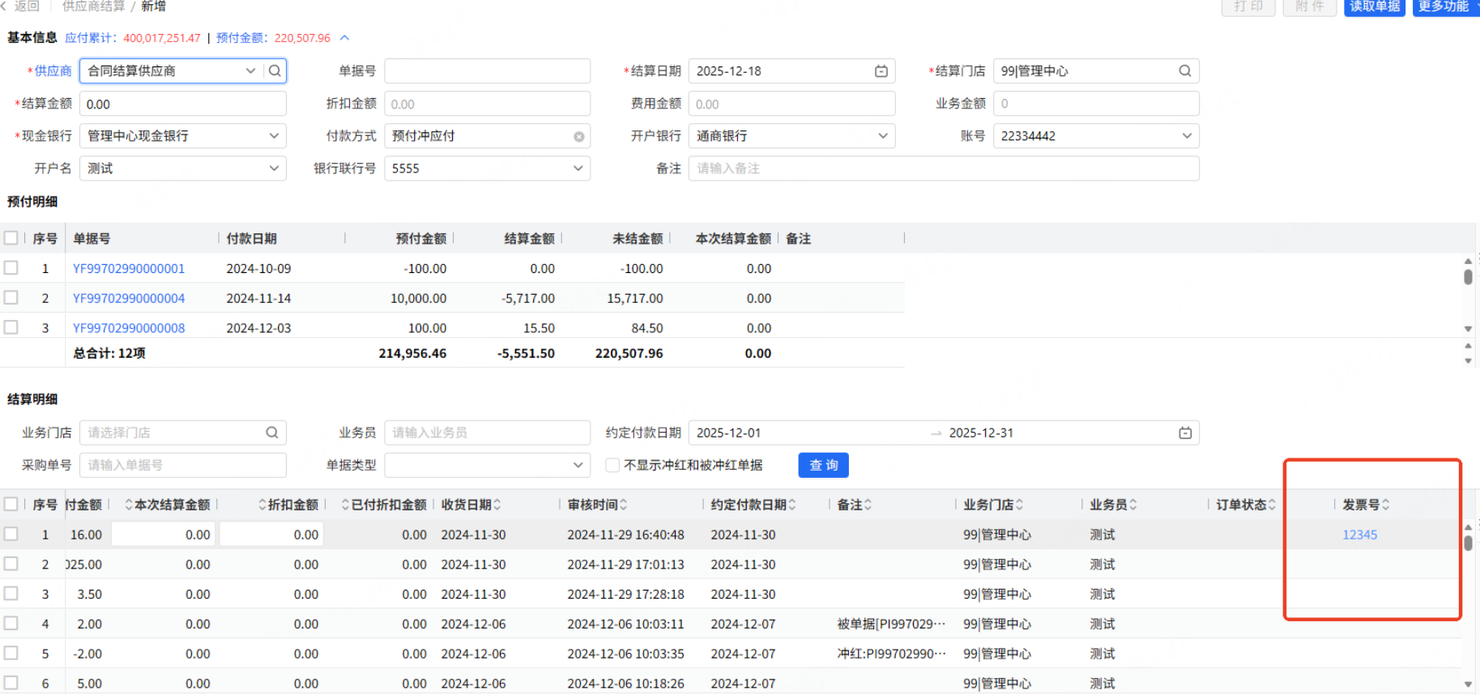Open the 开户银行 dropdown
Screen dimensions: 1480x695
883,136
